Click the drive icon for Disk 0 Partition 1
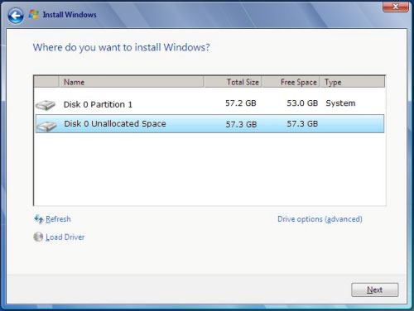Screen dimensions: 414x311 point(46,105)
